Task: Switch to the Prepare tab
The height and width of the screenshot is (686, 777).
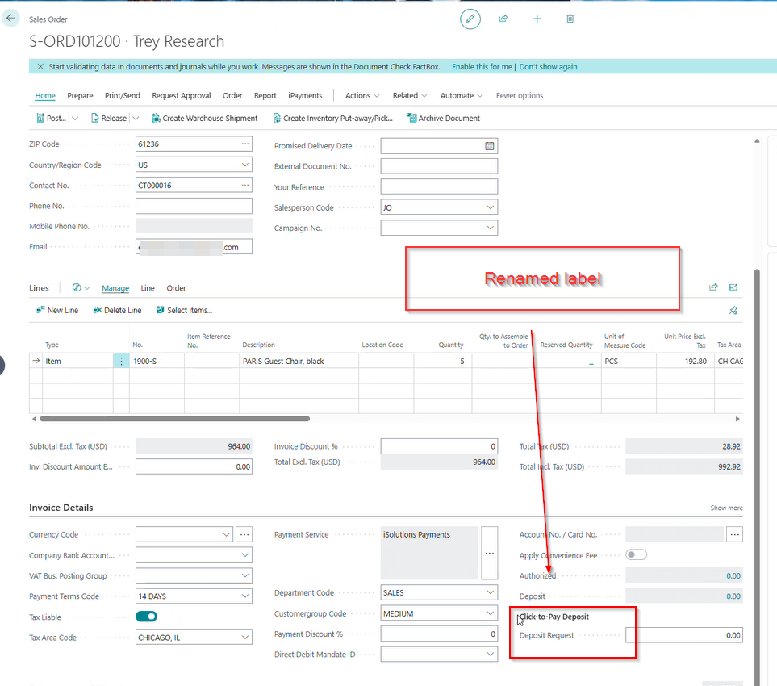Action: coord(80,95)
